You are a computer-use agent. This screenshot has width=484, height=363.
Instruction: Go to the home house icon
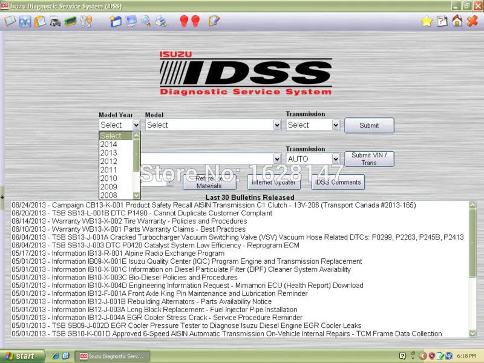(457, 21)
